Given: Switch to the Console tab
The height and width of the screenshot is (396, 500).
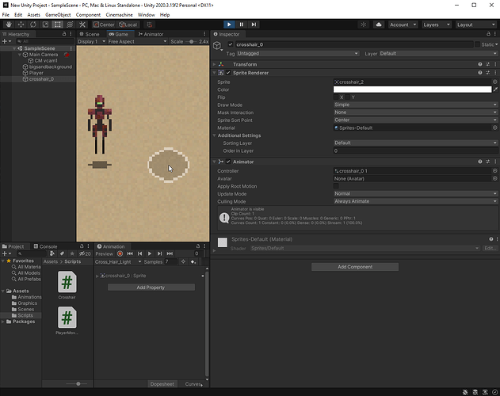Looking at the screenshot, I should [x=48, y=246].
